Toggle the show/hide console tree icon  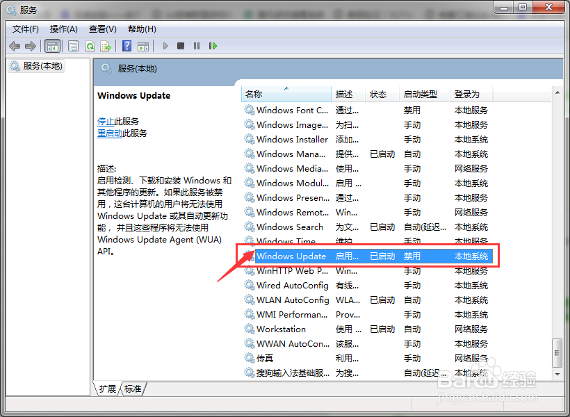point(52,46)
